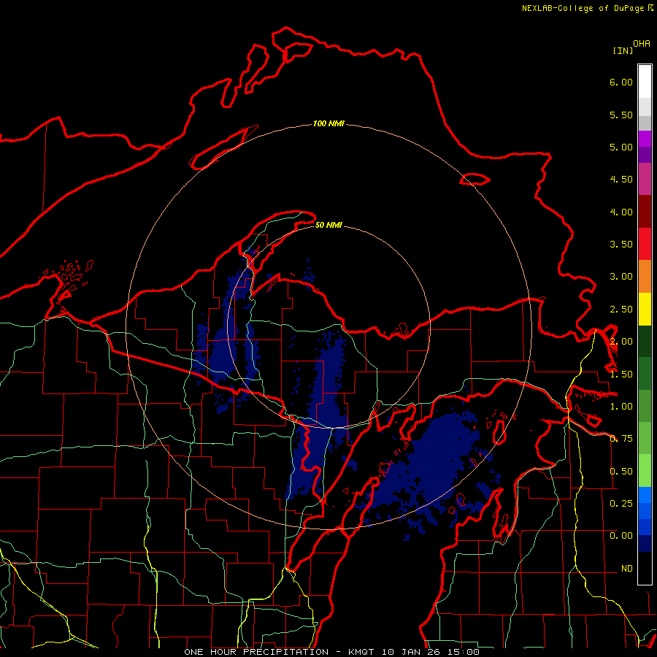
Task: Select the orange swatch at 3.00
Action: click(645, 277)
